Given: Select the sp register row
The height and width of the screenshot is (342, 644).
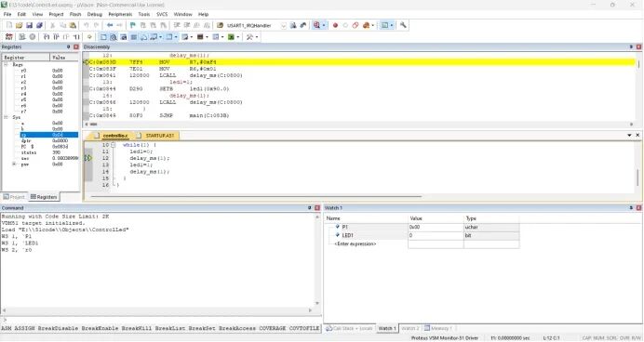Looking at the screenshot, I should coord(49,135).
